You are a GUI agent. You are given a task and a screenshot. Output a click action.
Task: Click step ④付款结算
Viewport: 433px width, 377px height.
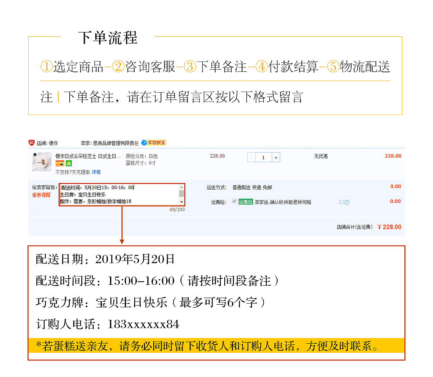tap(287, 67)
